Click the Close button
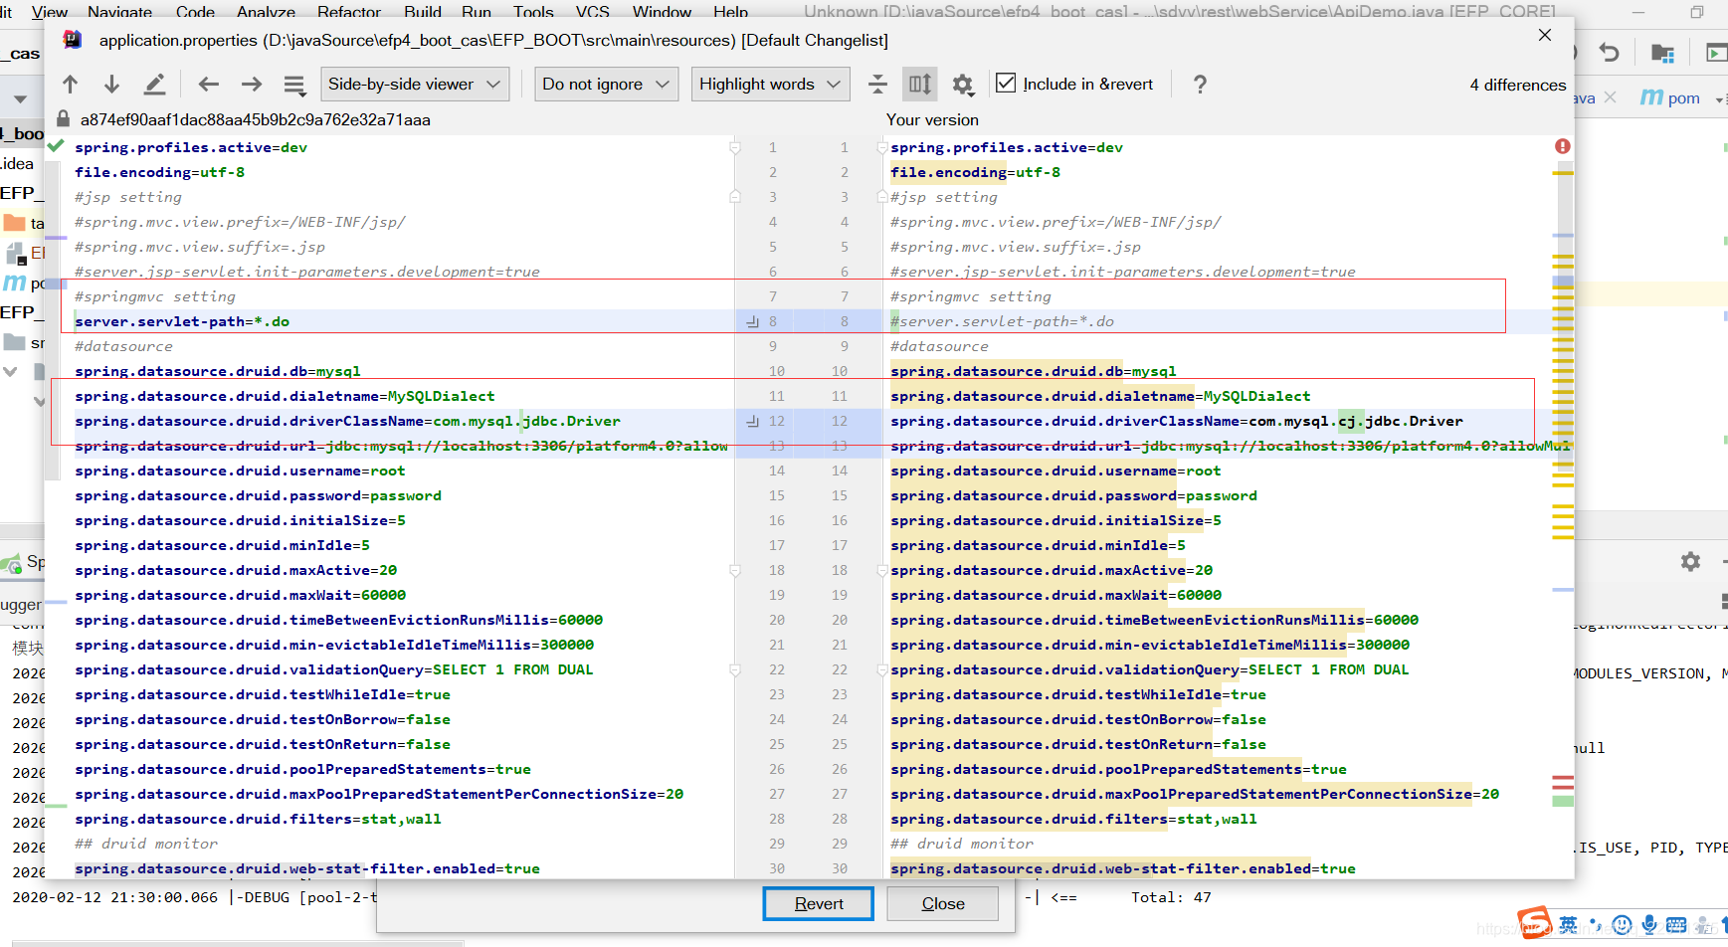 (x=943, y=903)
